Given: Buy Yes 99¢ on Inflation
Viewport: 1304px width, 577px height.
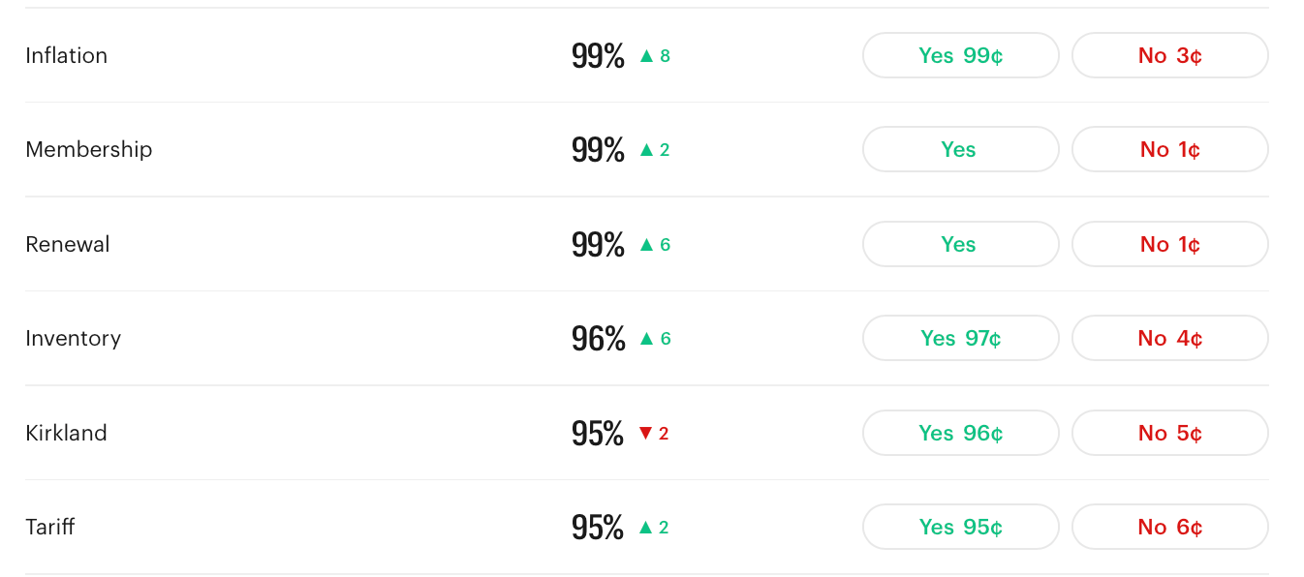Looking at the screenshot, I should tap(961, 55).
